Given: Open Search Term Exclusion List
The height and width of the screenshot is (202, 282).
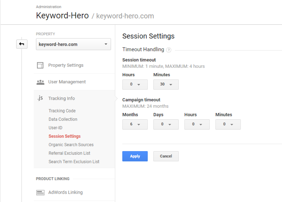Looking at the screenshot, I should 74,162.
